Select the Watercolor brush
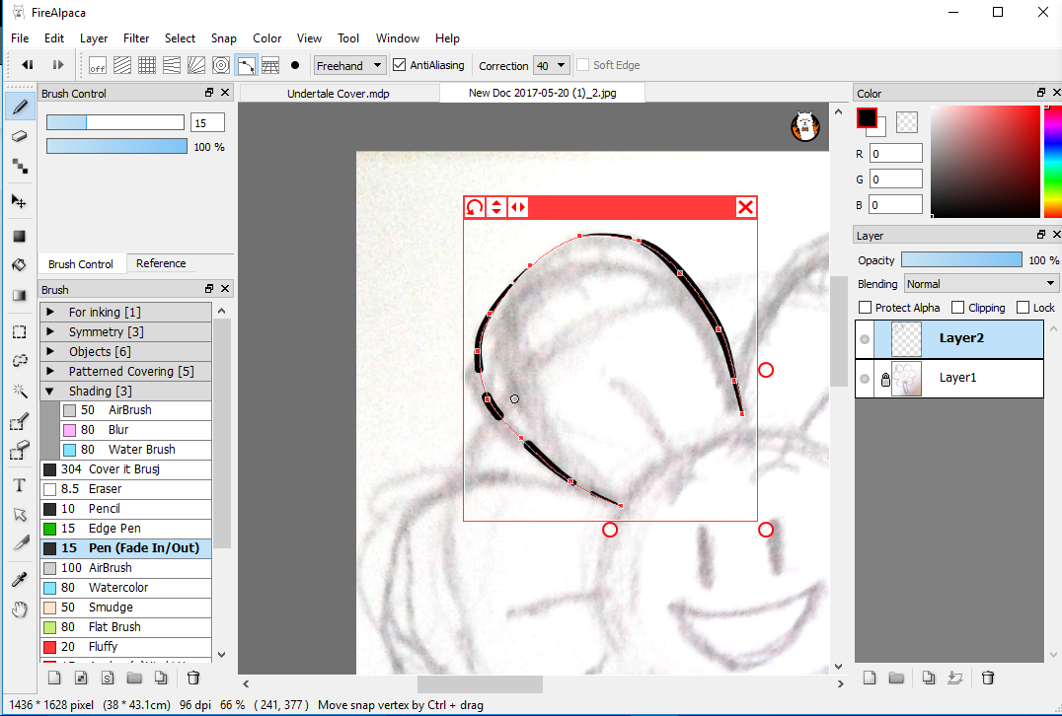The image size is (1062, 716). pos(126,588)
